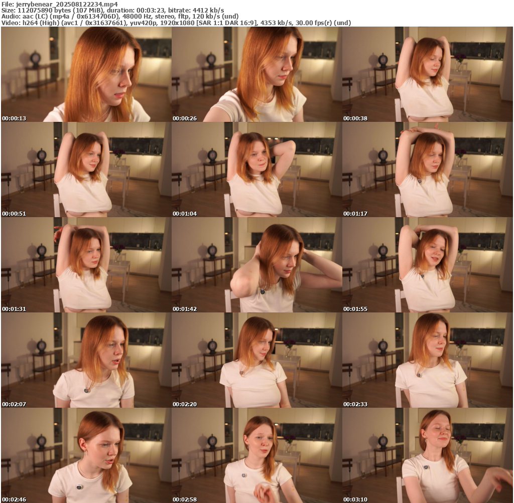The image size is (514, 503).
Task: Select the thumbnail frame at 00:01:55
Action: [x=428, y=265]
